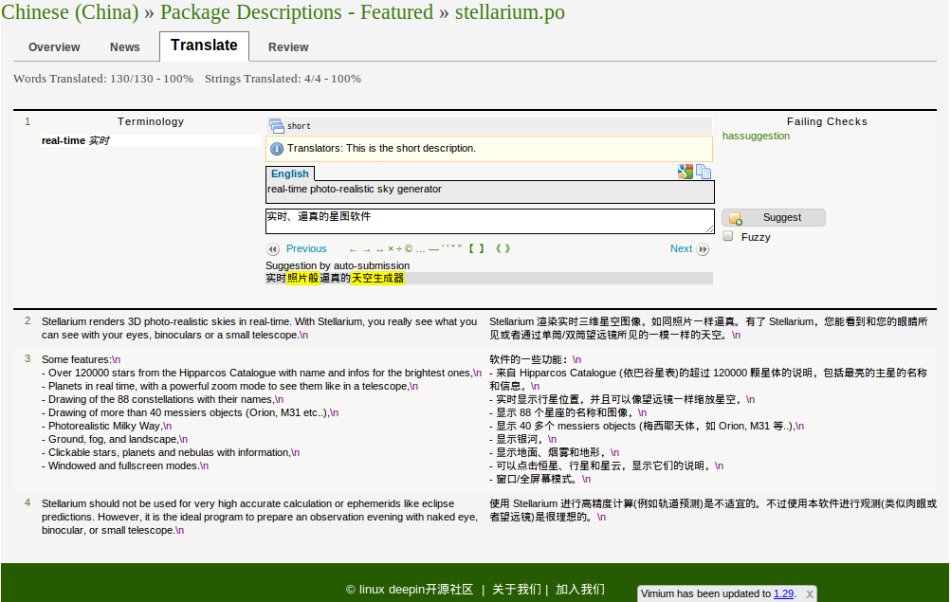Click the English source language tab
This screenshot has height=602, width=951.
point(290,173)
